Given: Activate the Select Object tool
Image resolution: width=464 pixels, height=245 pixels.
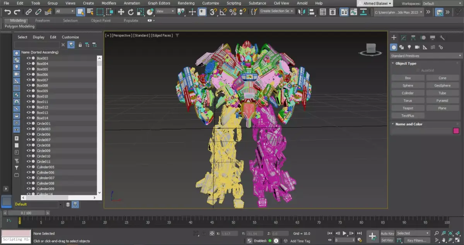Looking at the screenshot, I should pyautogui.click(x=80, y=12).
